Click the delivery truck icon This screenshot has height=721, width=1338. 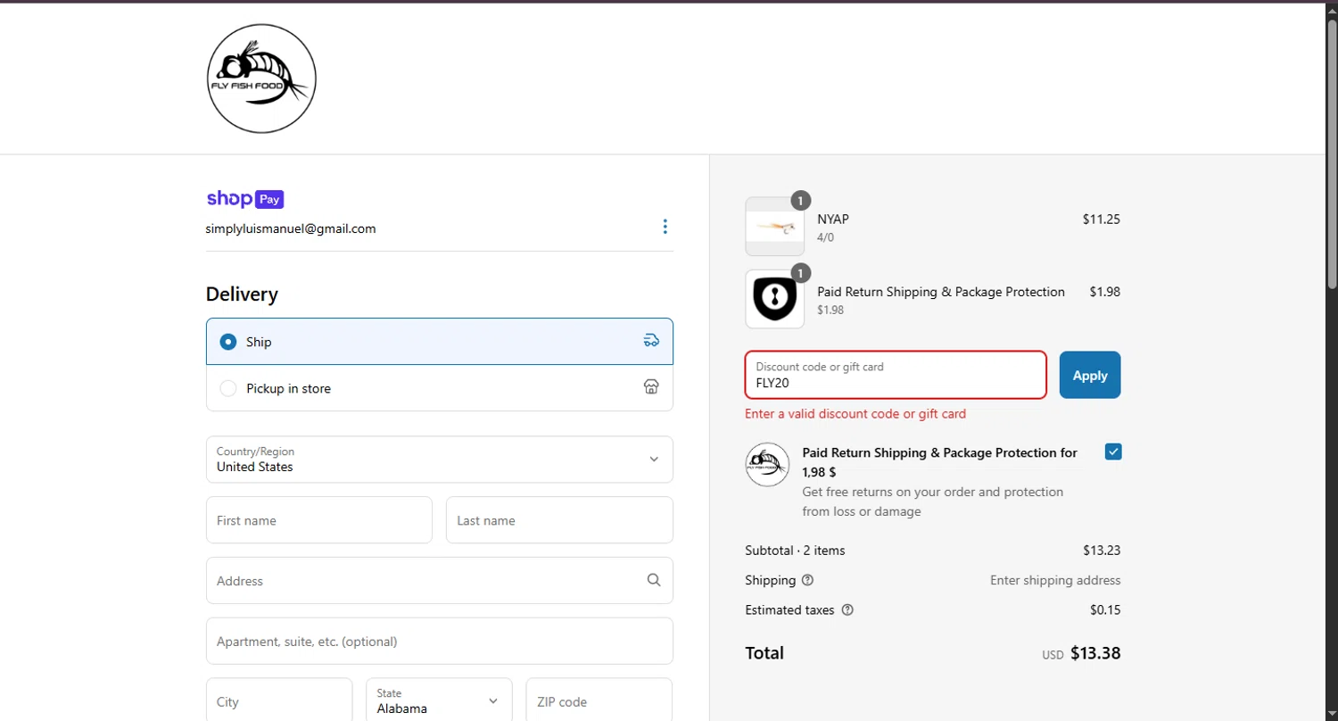pos(651,341)
